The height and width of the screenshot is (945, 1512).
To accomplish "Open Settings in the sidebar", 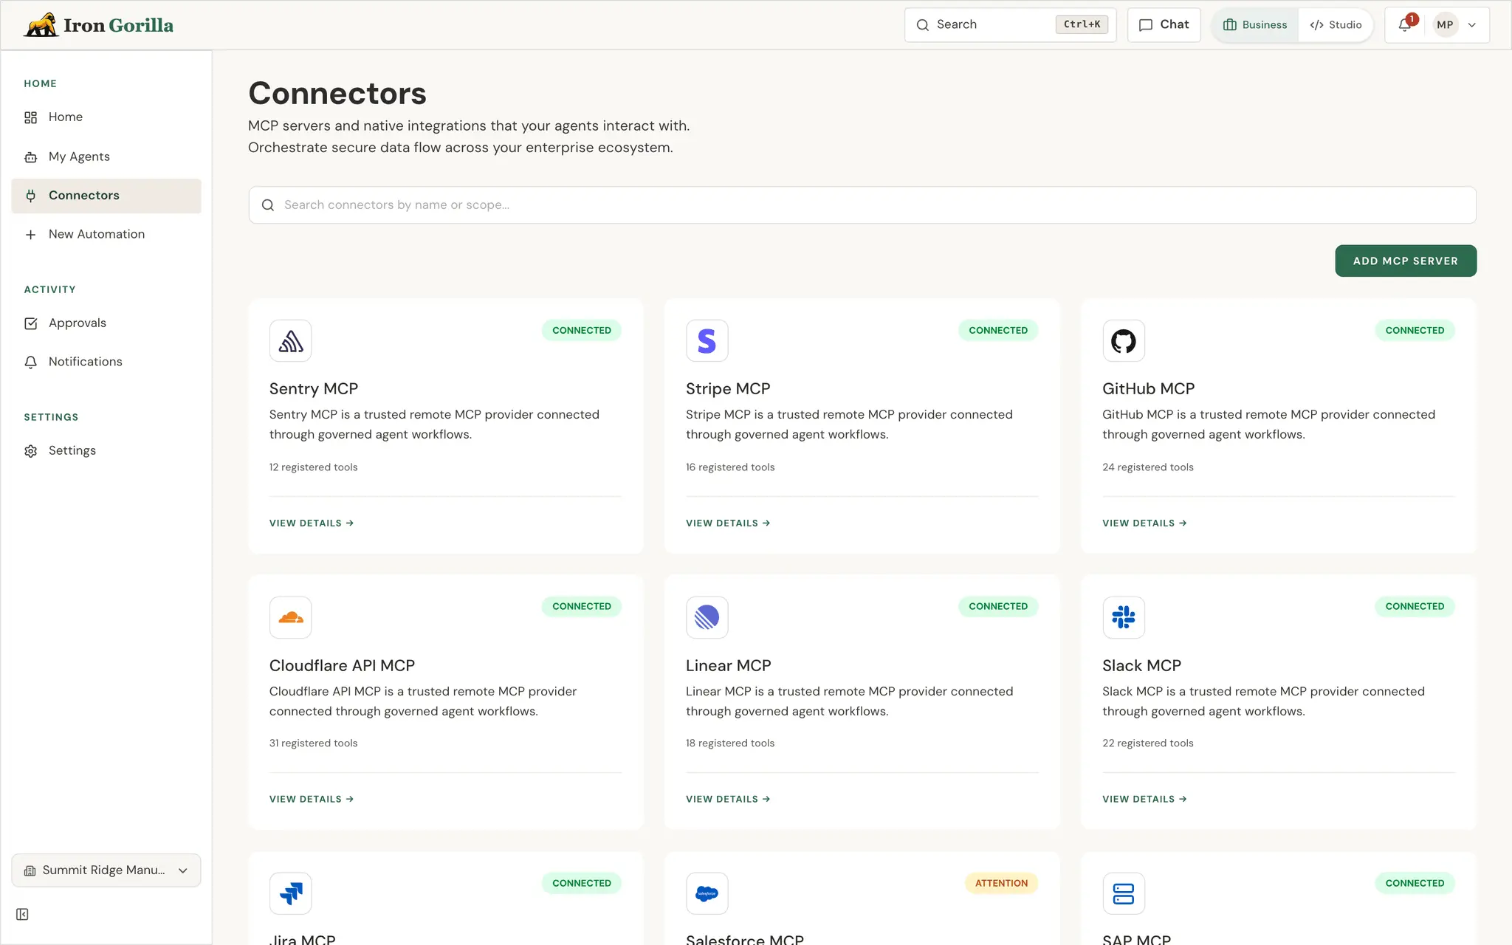I will (106, 451).
